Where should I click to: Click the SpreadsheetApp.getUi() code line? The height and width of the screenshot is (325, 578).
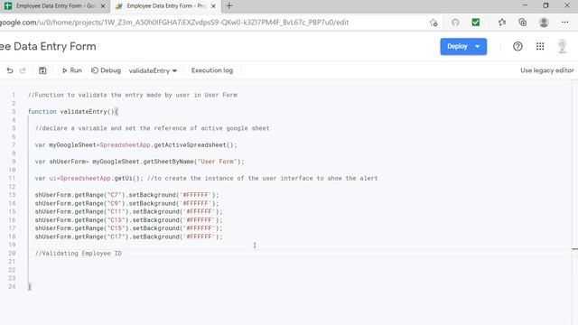click(x=206, y=178)
